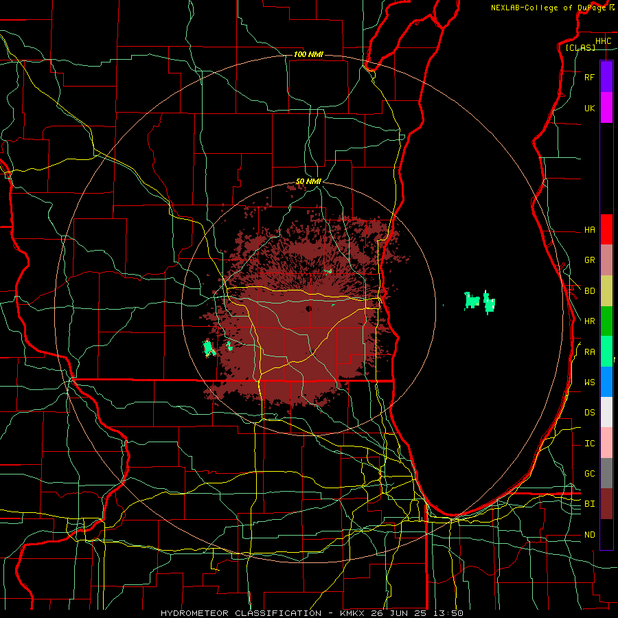Click the "UK" legend label
Screen dimensions: 618x618
[589, 108]
